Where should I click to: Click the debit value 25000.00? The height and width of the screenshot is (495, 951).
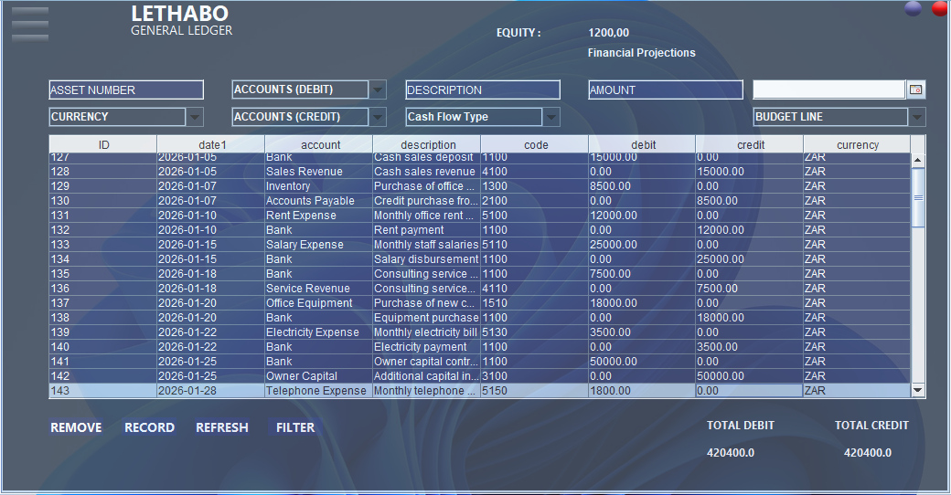[642, 244]
